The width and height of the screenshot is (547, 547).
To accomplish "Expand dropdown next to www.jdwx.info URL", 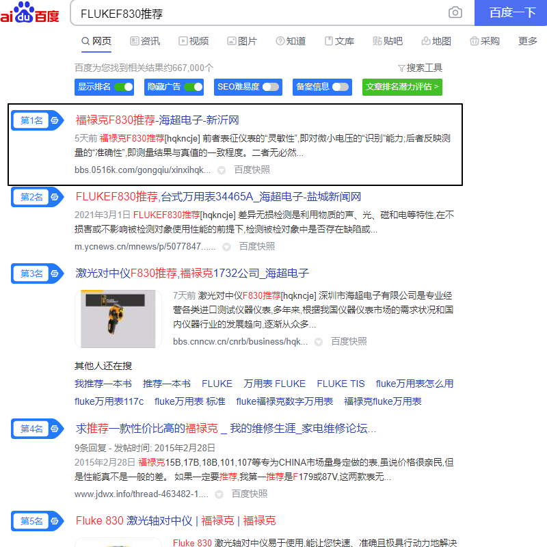I will (219, 494).
